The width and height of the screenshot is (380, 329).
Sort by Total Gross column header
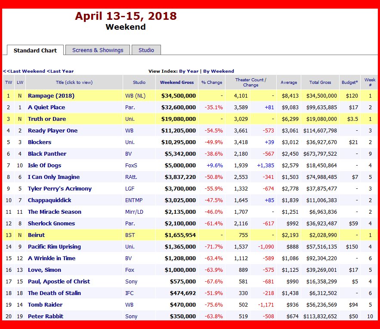click(320, 83)
